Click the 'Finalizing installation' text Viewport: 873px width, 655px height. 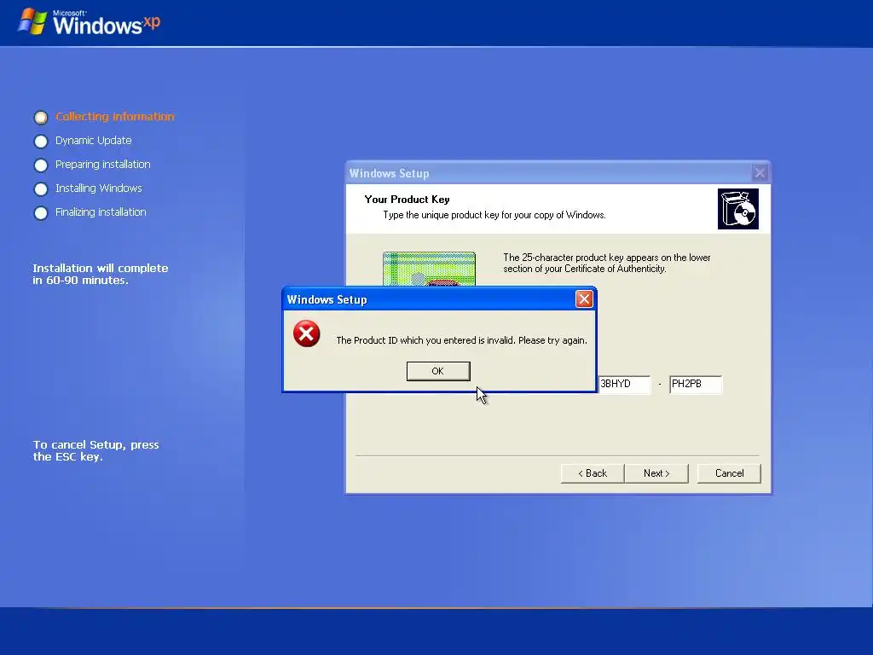(101, 212)
